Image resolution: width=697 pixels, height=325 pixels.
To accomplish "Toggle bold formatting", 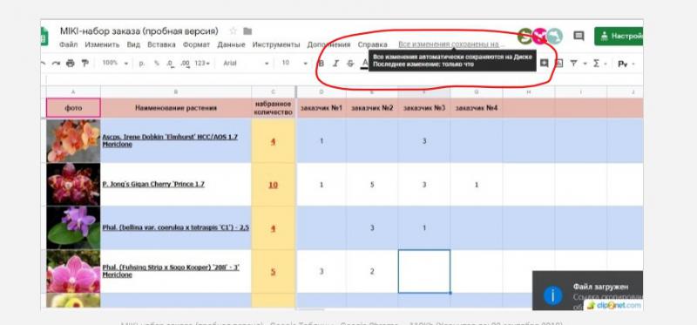I will pyautogui.click(x=321, y=64).
